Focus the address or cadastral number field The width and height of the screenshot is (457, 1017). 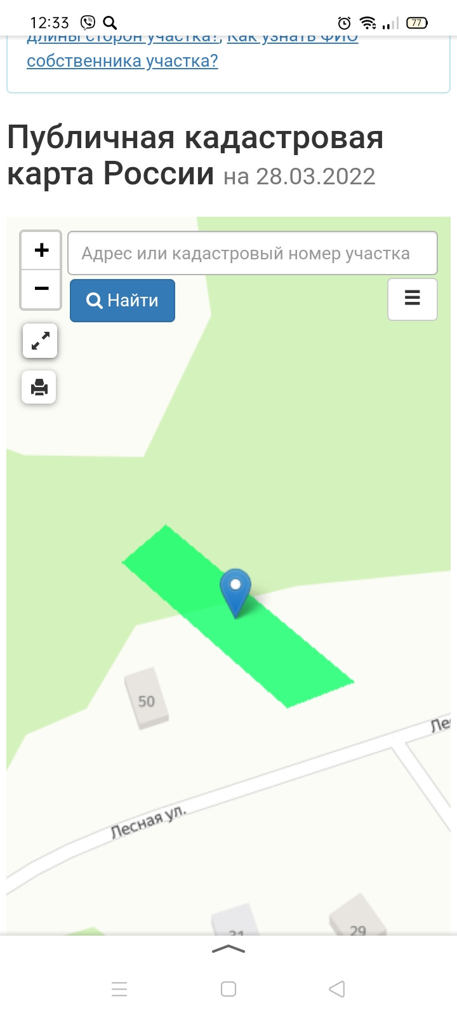coord(253,253)
